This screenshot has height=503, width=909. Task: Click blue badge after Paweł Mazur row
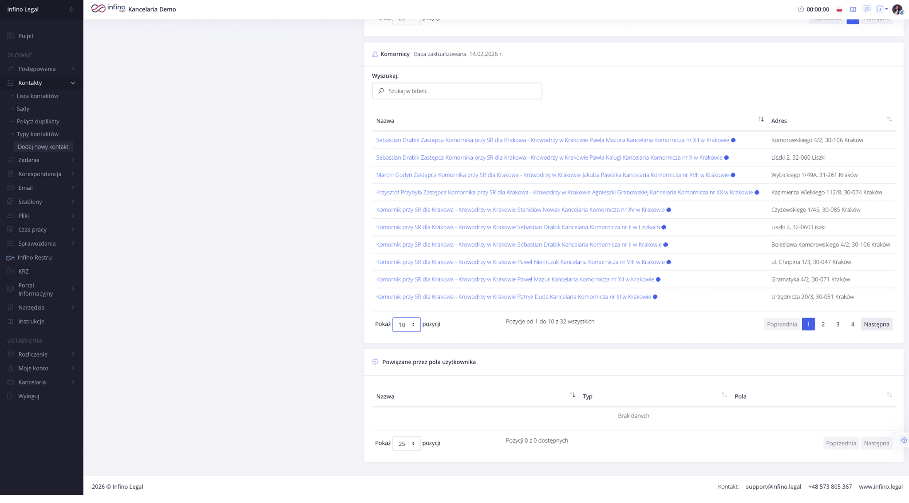(x=658, y=279)
